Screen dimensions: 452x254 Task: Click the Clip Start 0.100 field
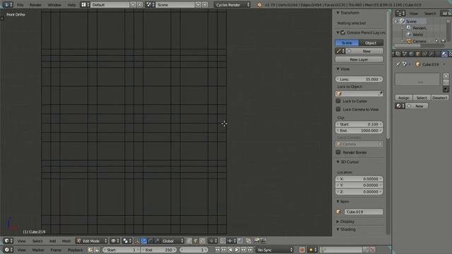point(359,124)
